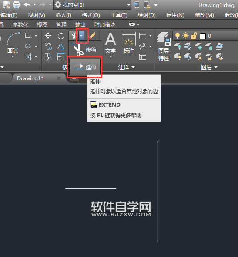Click the Make Current layer icon
The height and width of the screenshot is (257, 238).
click(x=219, y=46)
